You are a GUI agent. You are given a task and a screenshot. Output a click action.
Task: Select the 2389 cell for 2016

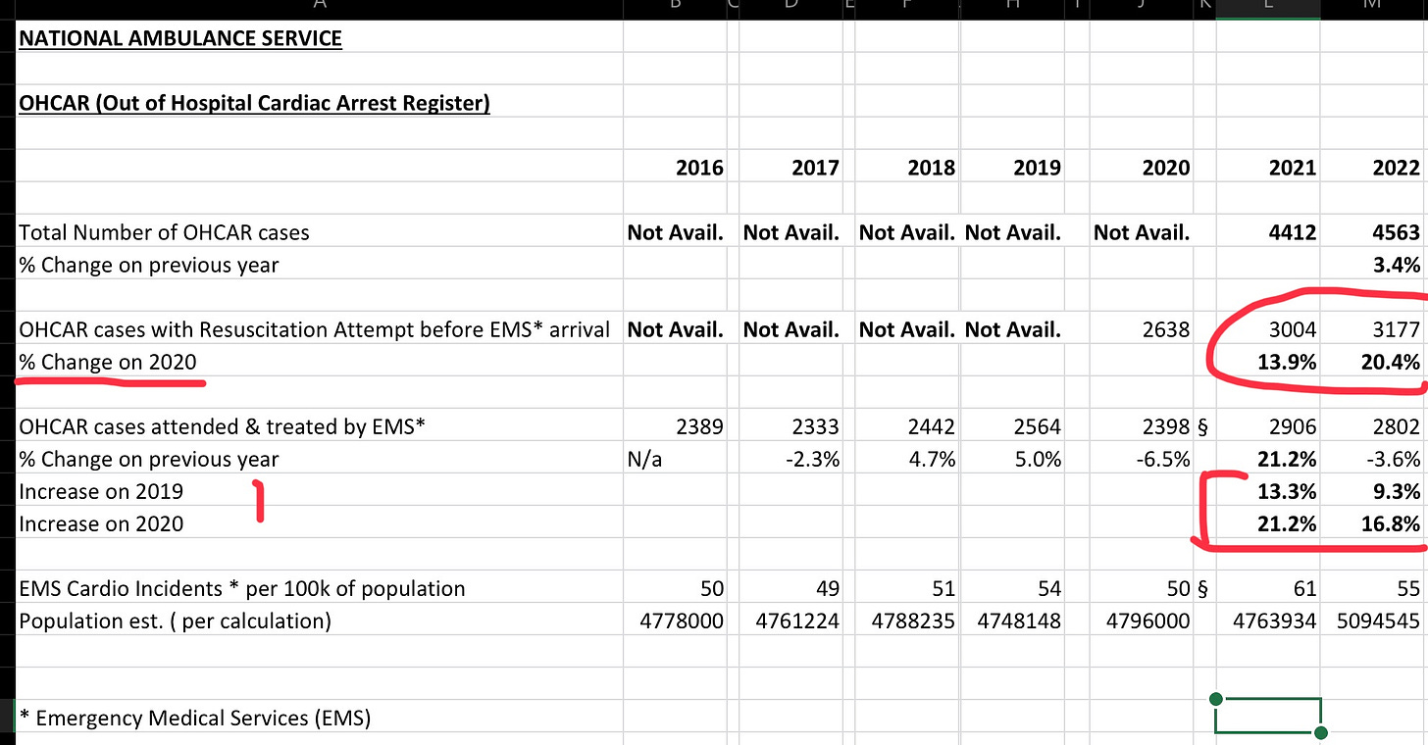click(700, 426)
